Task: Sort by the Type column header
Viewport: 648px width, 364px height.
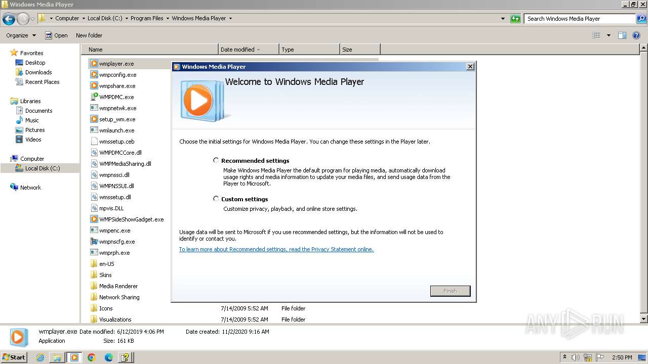Action: point(309,50)
